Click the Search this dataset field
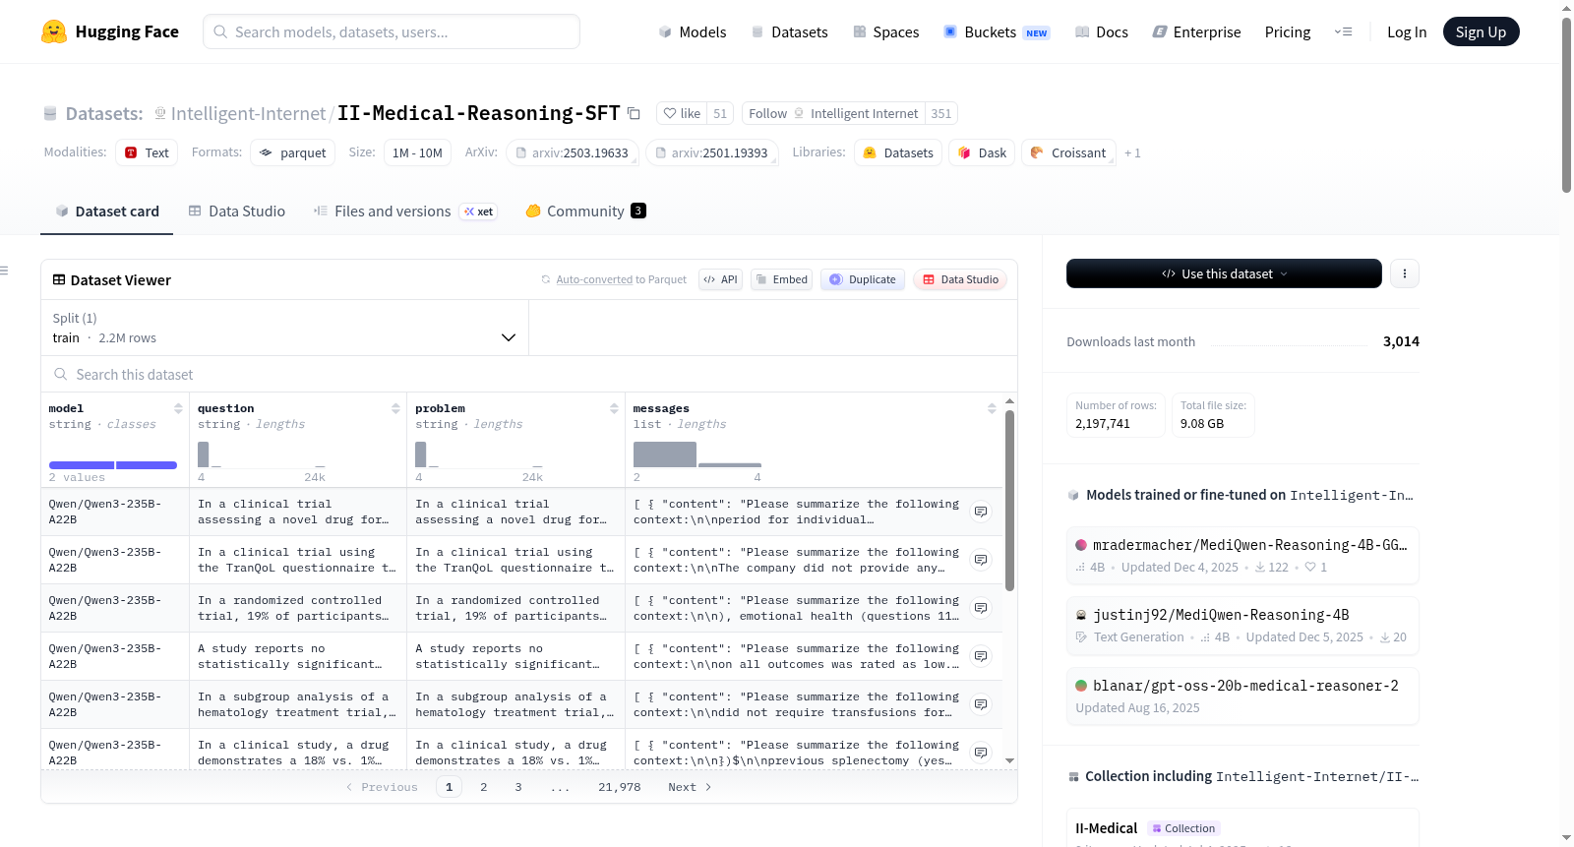 [x=529, y=374]
